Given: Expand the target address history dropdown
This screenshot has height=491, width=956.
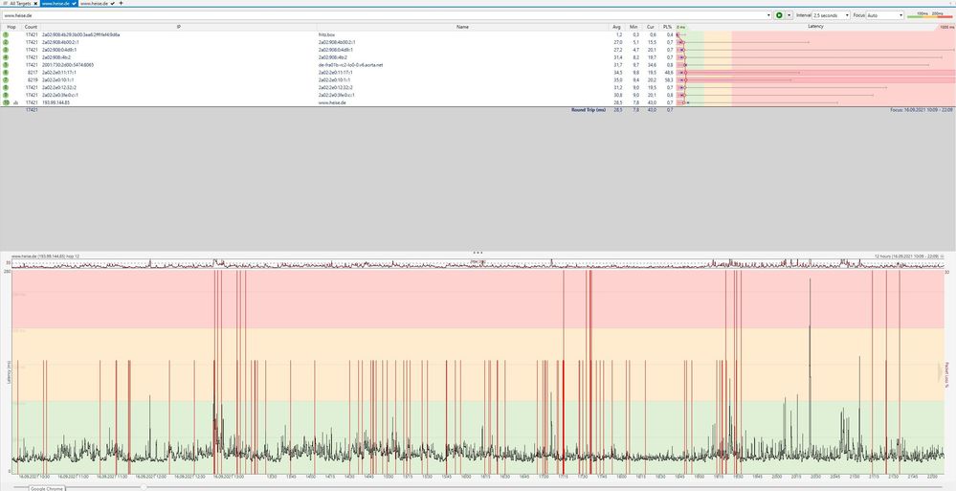Looking at the screenshot, I should pyautogui.click(x=768, y=15).
